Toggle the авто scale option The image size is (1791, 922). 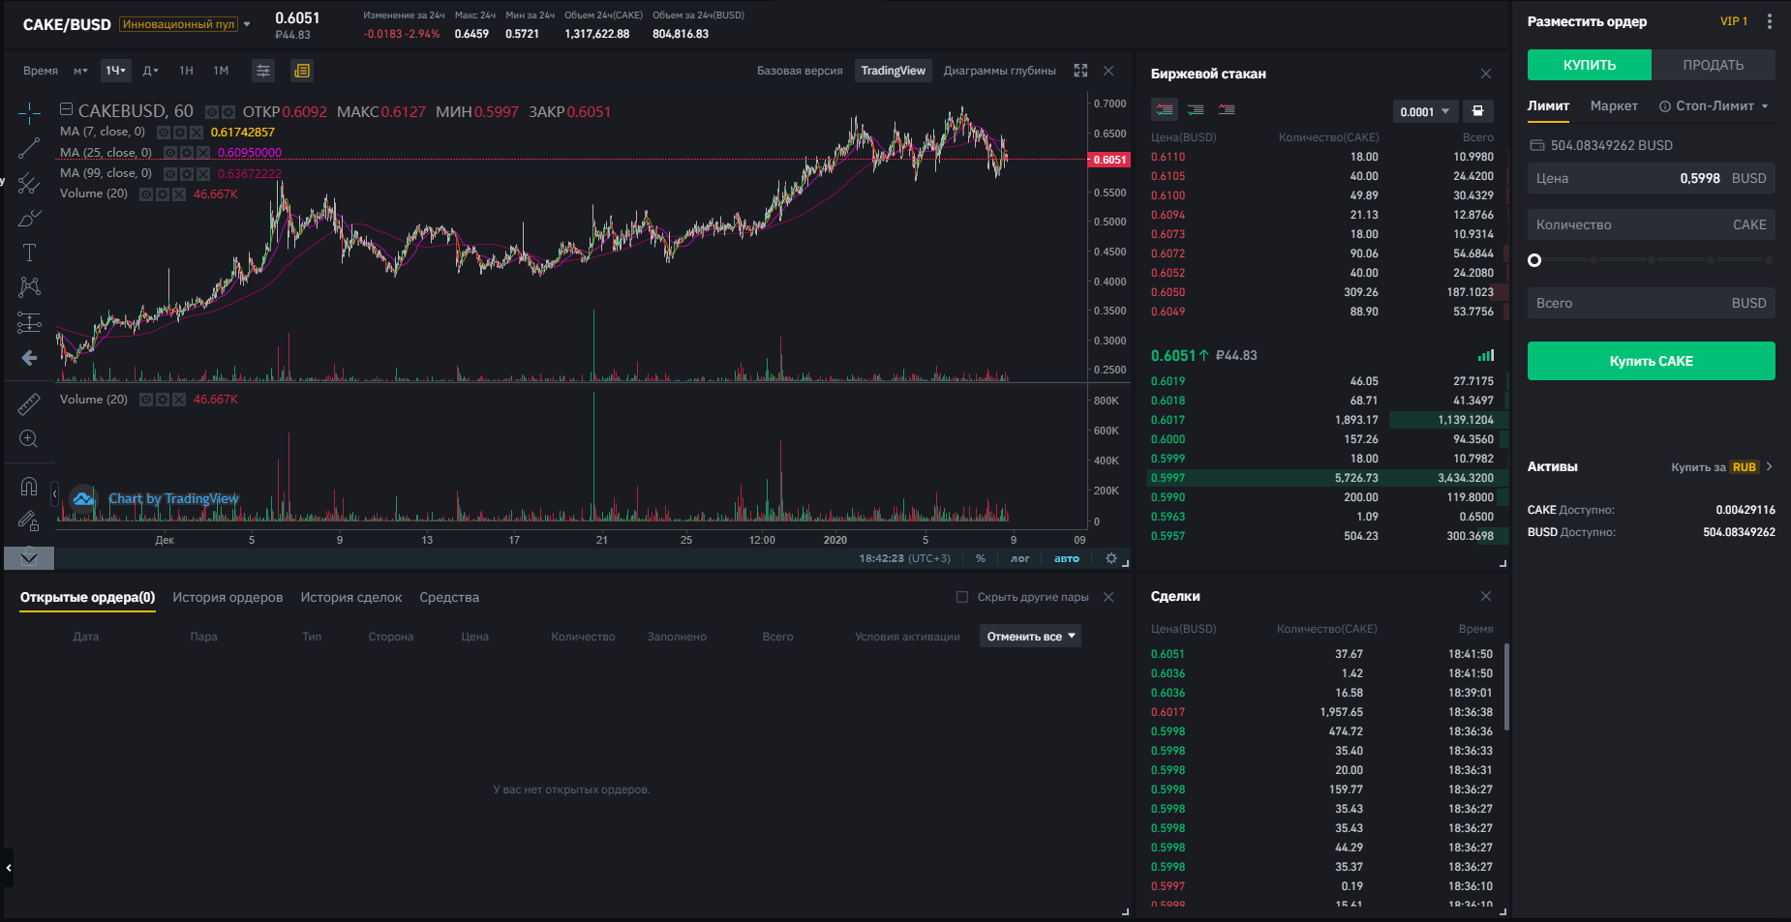[1067, 558]
